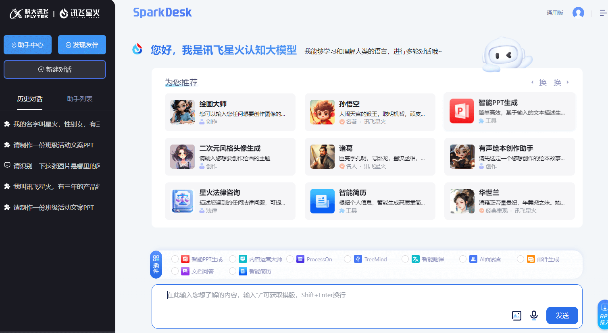Screen dimensions: 608x333
Task: Click the plugin-row 智能PPT生成 icon
Action: 185,259
